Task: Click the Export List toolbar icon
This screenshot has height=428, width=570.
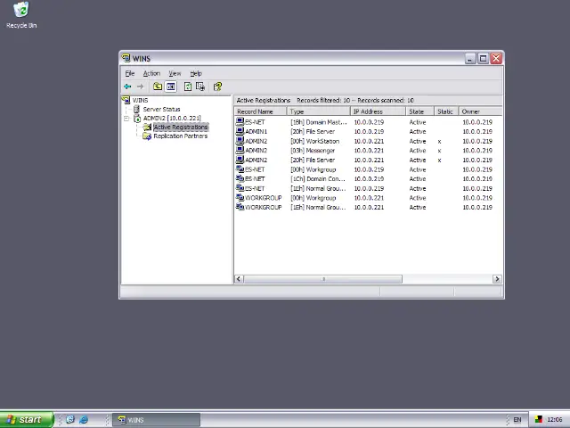Action: [x=200, y=86]
